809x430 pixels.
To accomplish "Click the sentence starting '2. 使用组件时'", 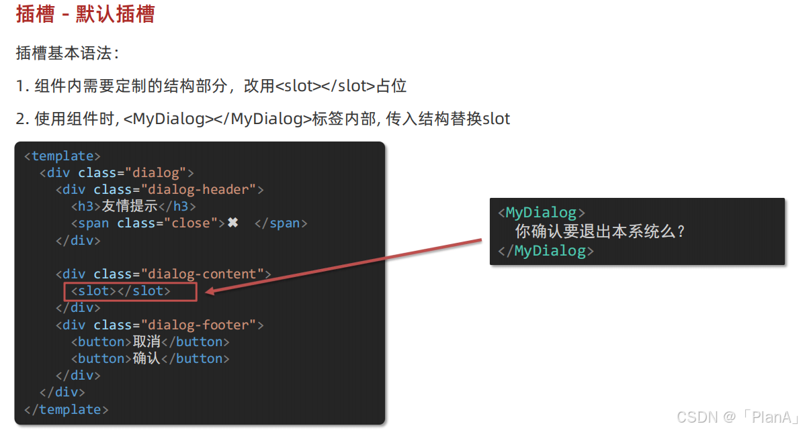I will pyautogui.click(x=263, y=119).
